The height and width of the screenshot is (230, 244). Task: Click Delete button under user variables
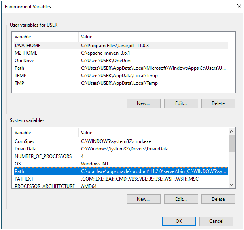pyautogui.click(x=218, y=103)
